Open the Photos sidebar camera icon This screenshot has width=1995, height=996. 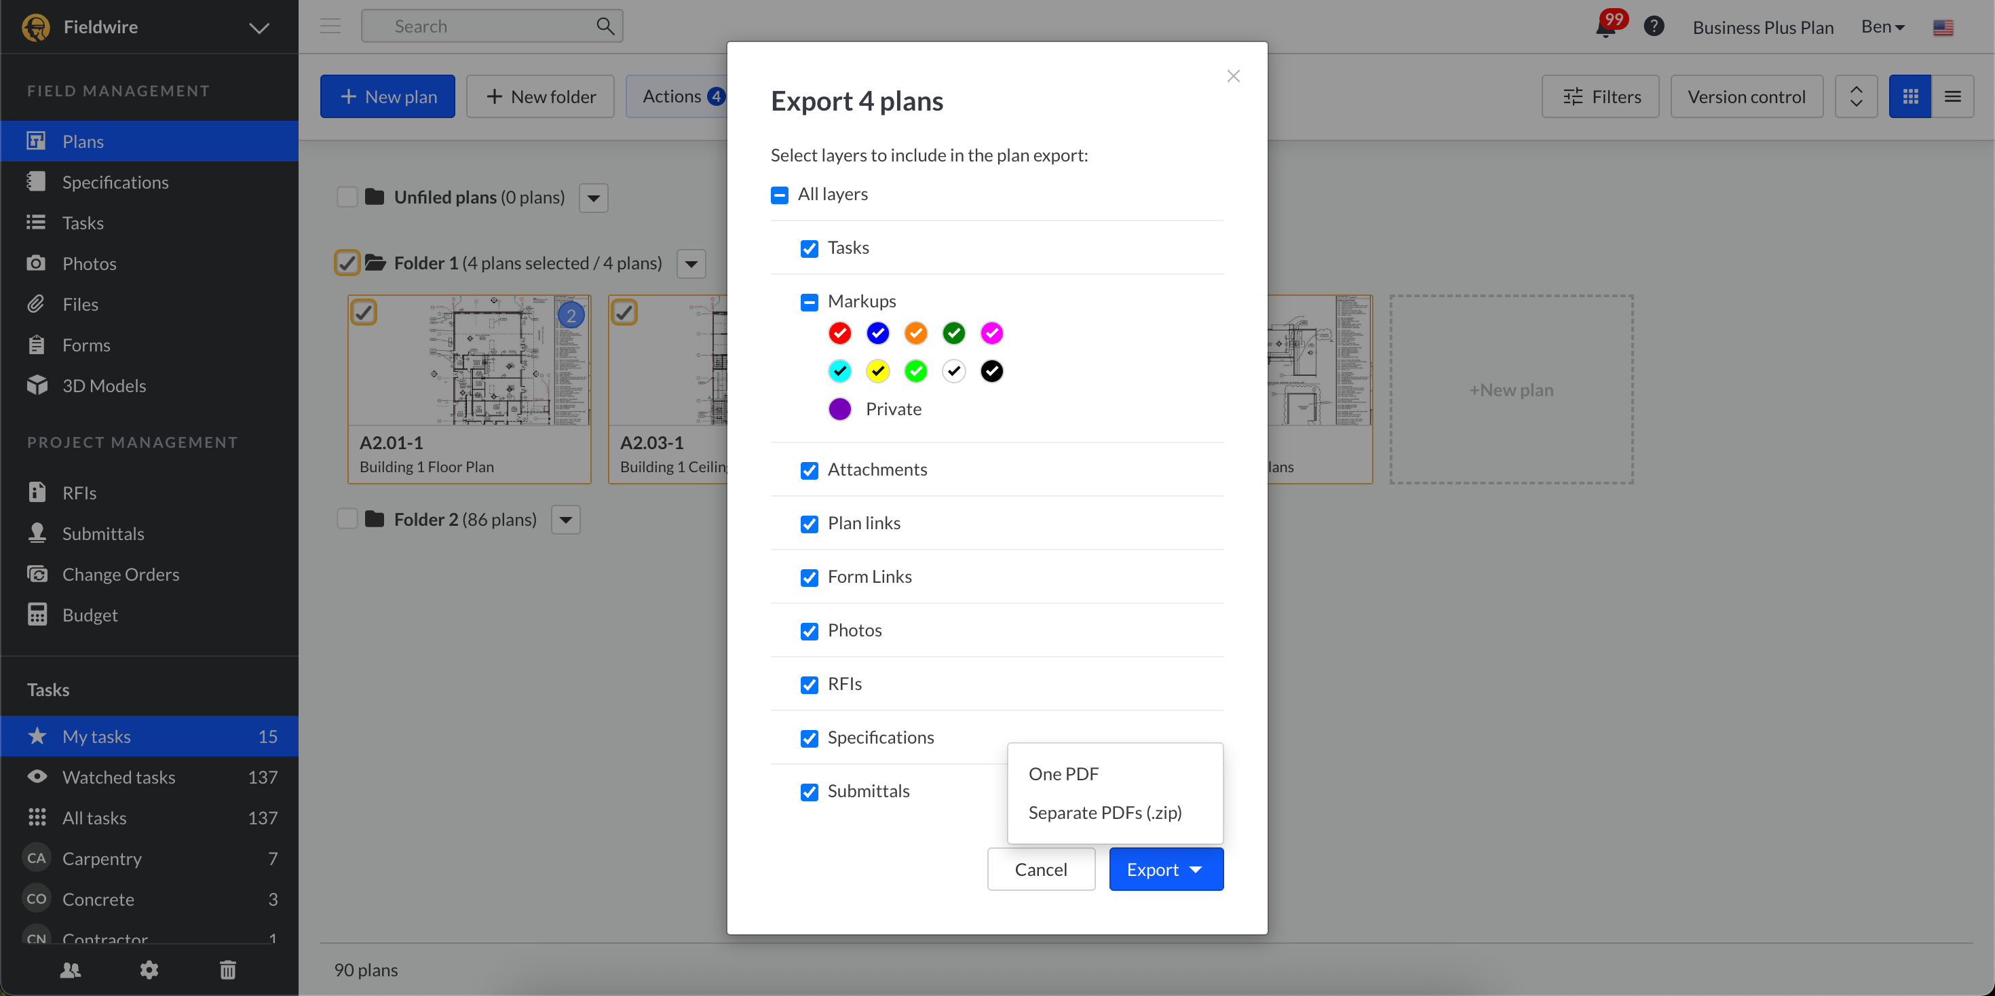pyautogui.click(x=35, y=263)
